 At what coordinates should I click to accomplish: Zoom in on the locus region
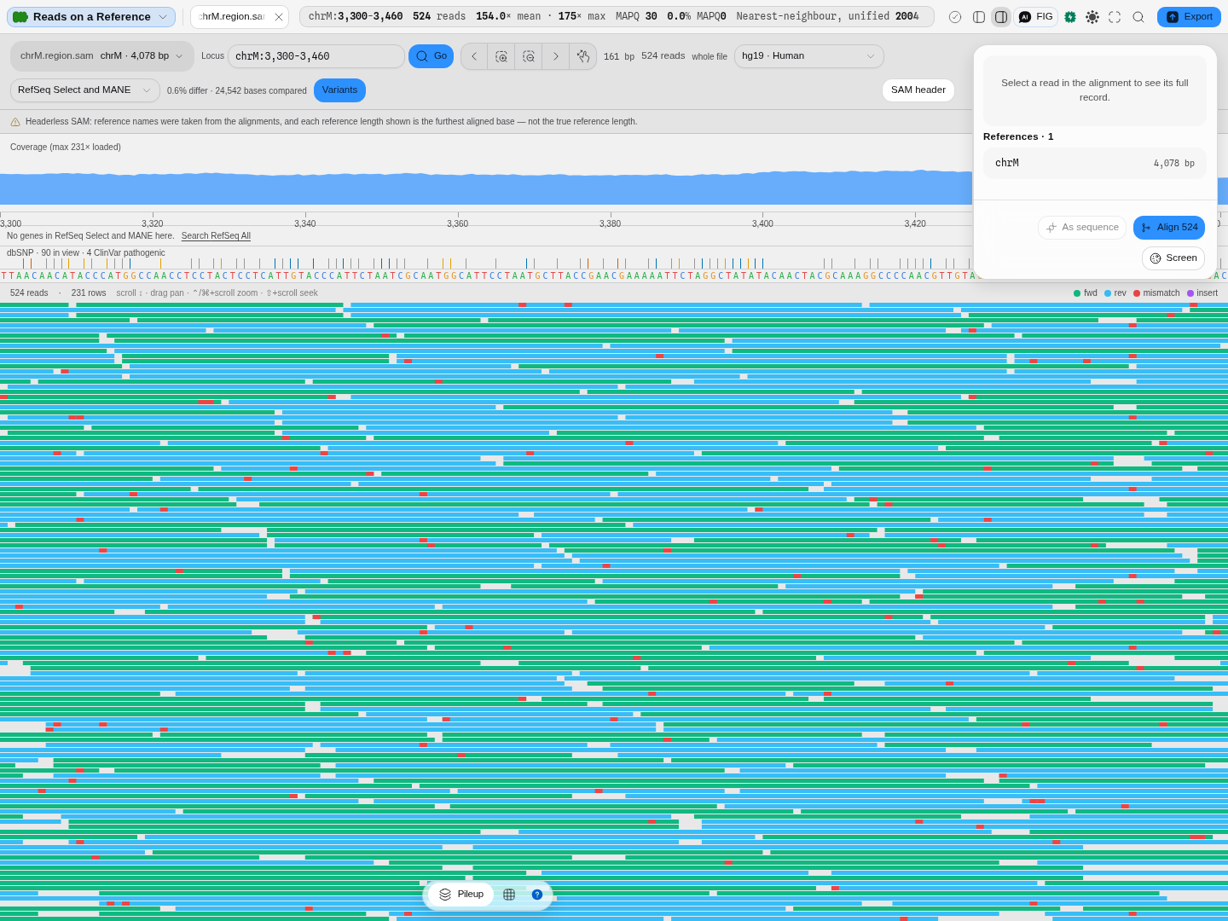point(501,56)
